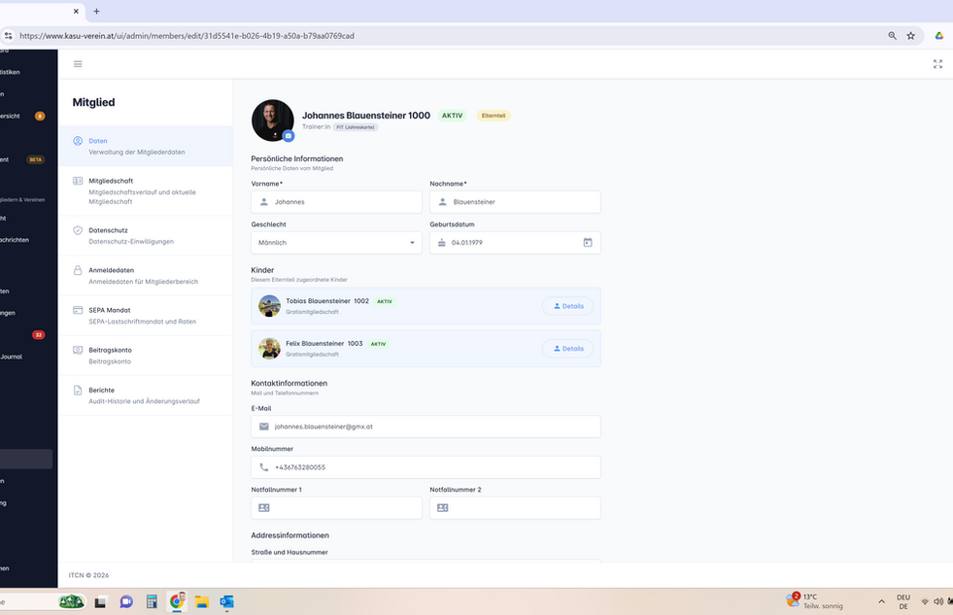Open the Google Drive extension icon
This screenshot has width=953, height=615.
[x=939, y=36]
